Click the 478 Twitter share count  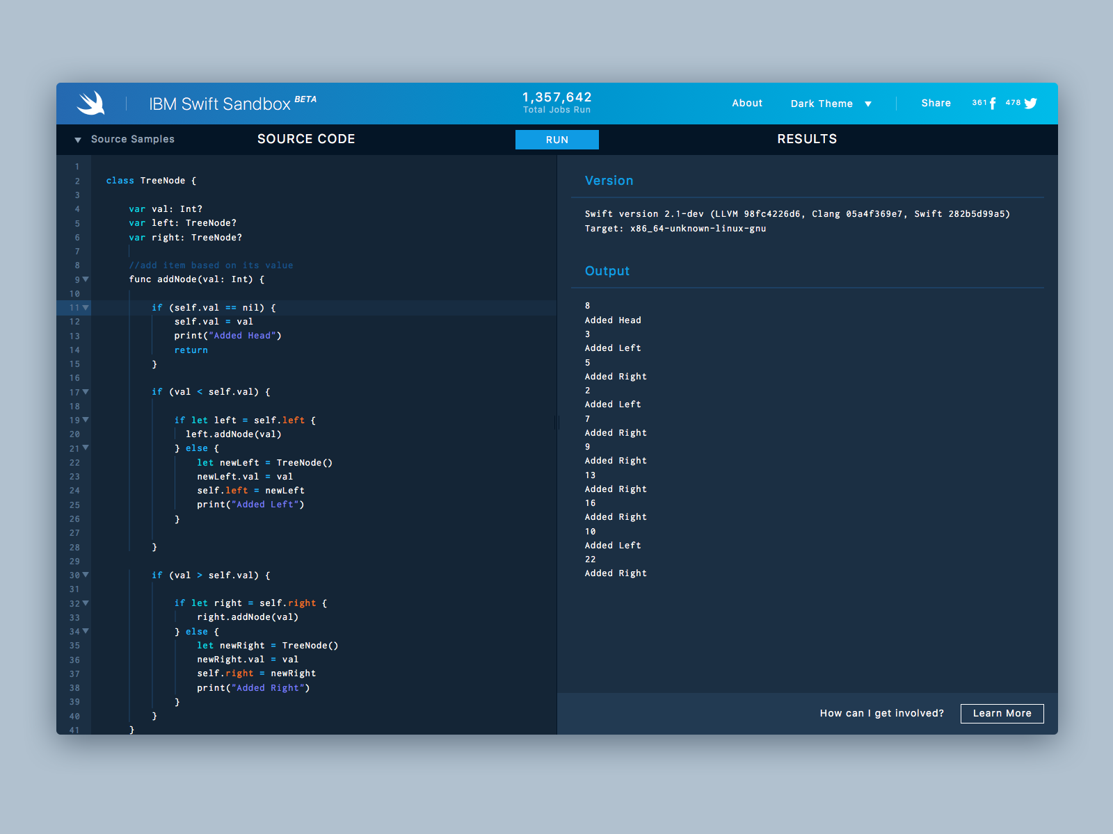pos(1013,102)
